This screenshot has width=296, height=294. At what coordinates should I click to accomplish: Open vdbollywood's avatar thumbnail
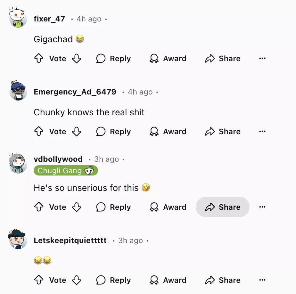18,164
